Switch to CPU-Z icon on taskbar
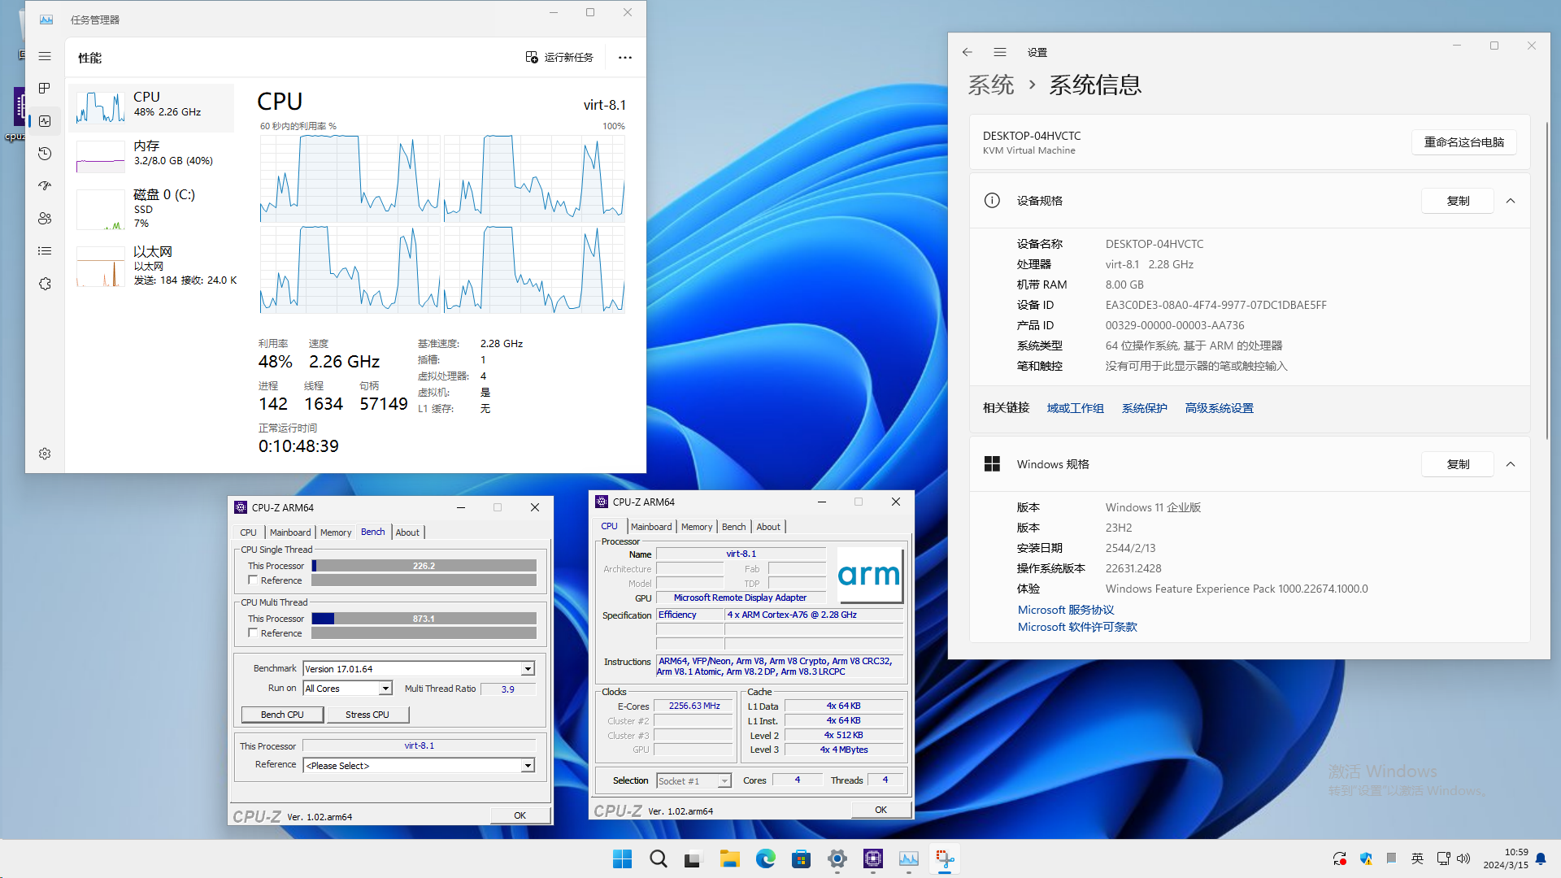Image resolution: width=1561 pixels, height=878 pixels. tap(873, 858)
